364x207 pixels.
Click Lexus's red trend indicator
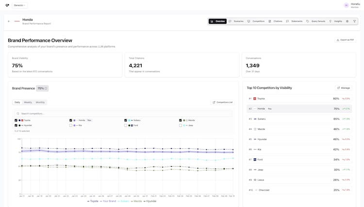pyautogui.click(x=346, y=180)
